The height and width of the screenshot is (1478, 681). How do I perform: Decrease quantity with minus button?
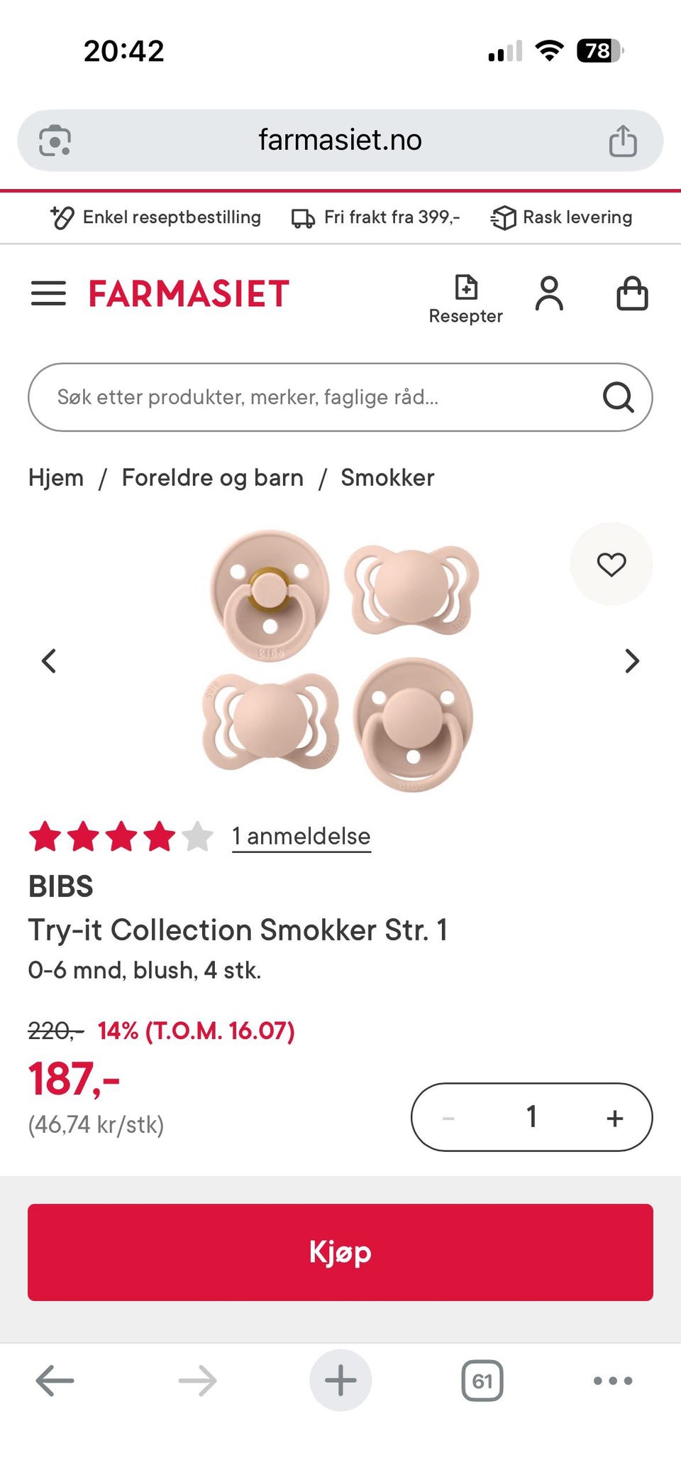click(x=448, y=1118)
